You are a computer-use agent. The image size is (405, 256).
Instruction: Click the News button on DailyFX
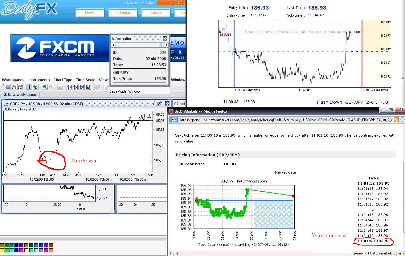[90, 13]
